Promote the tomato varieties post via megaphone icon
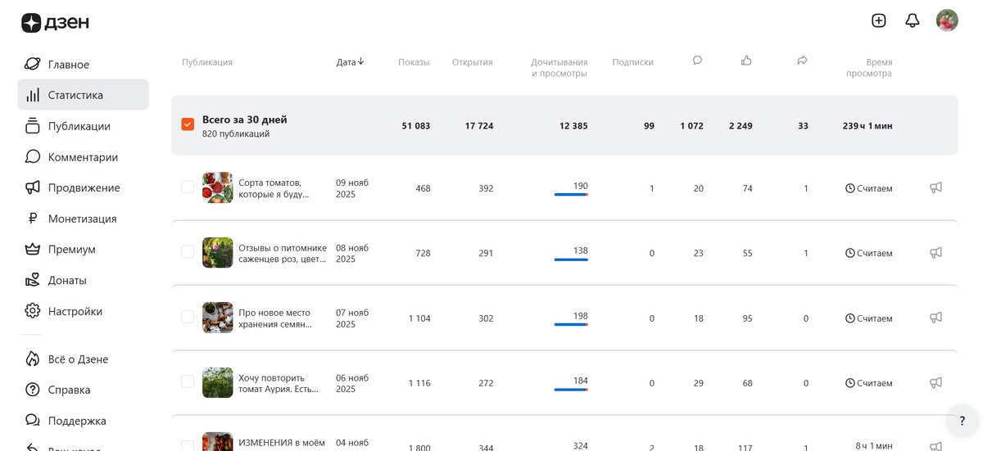This screenshot has height=451, width=983. click(x=935, y=187)
